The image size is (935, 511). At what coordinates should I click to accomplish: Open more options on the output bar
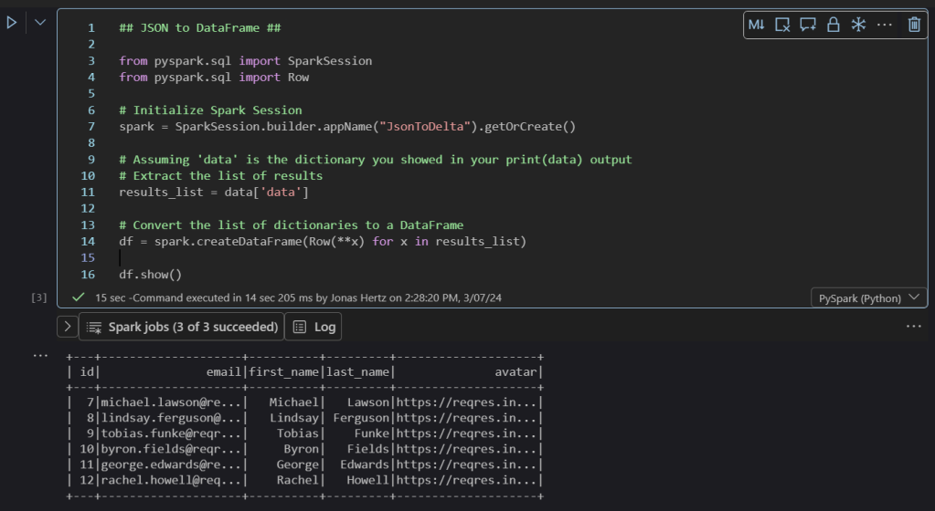point(914,327)
